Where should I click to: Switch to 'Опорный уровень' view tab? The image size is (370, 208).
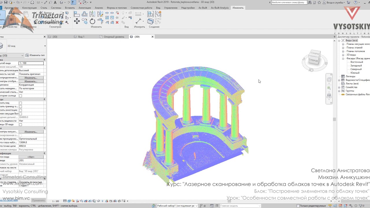click(114, 37)
